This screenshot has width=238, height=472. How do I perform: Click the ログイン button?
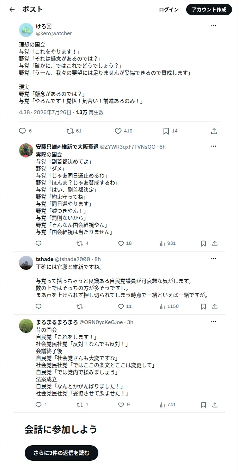point(169,10)
